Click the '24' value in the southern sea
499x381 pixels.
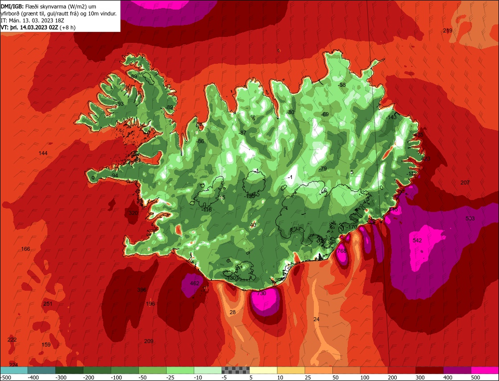(x=316, y=319)
